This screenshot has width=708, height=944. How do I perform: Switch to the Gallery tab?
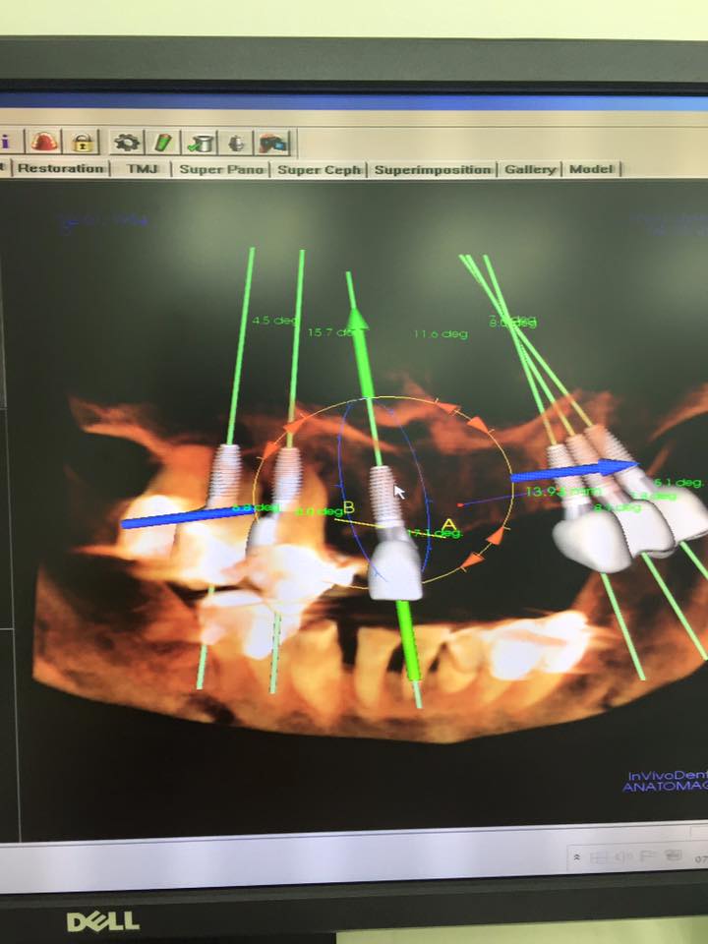[x=530, y=169]
